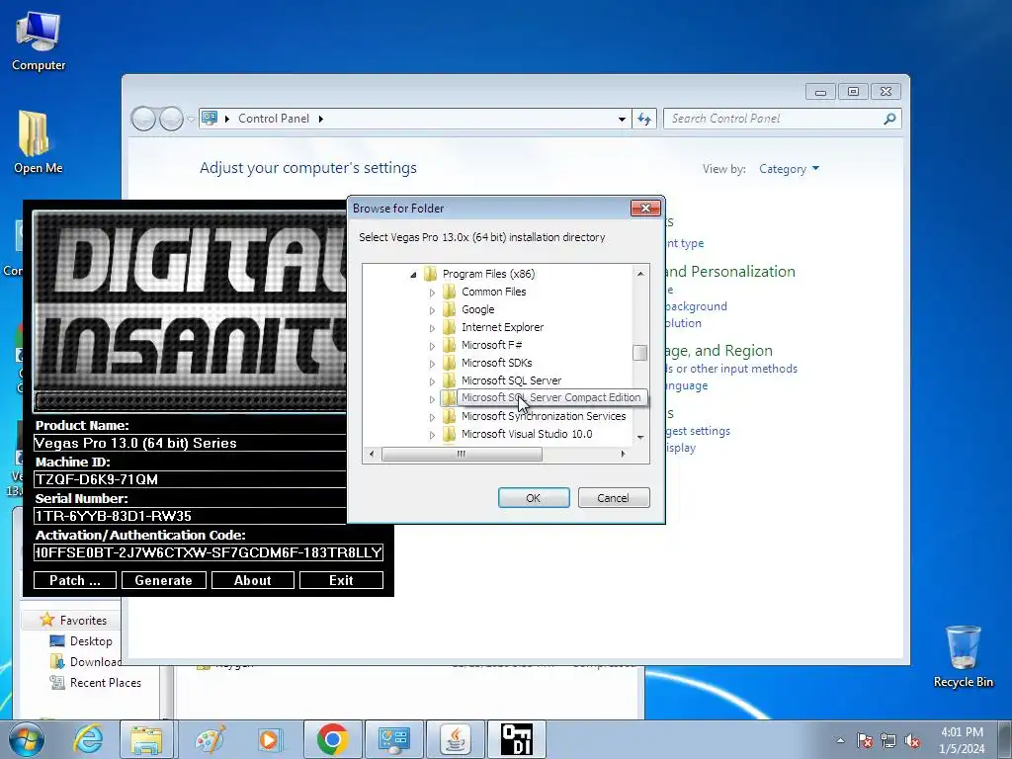Click the folder tree vertical scrollbar thumb
This screenshot has width=1012, height=759.
coord(639,353)
